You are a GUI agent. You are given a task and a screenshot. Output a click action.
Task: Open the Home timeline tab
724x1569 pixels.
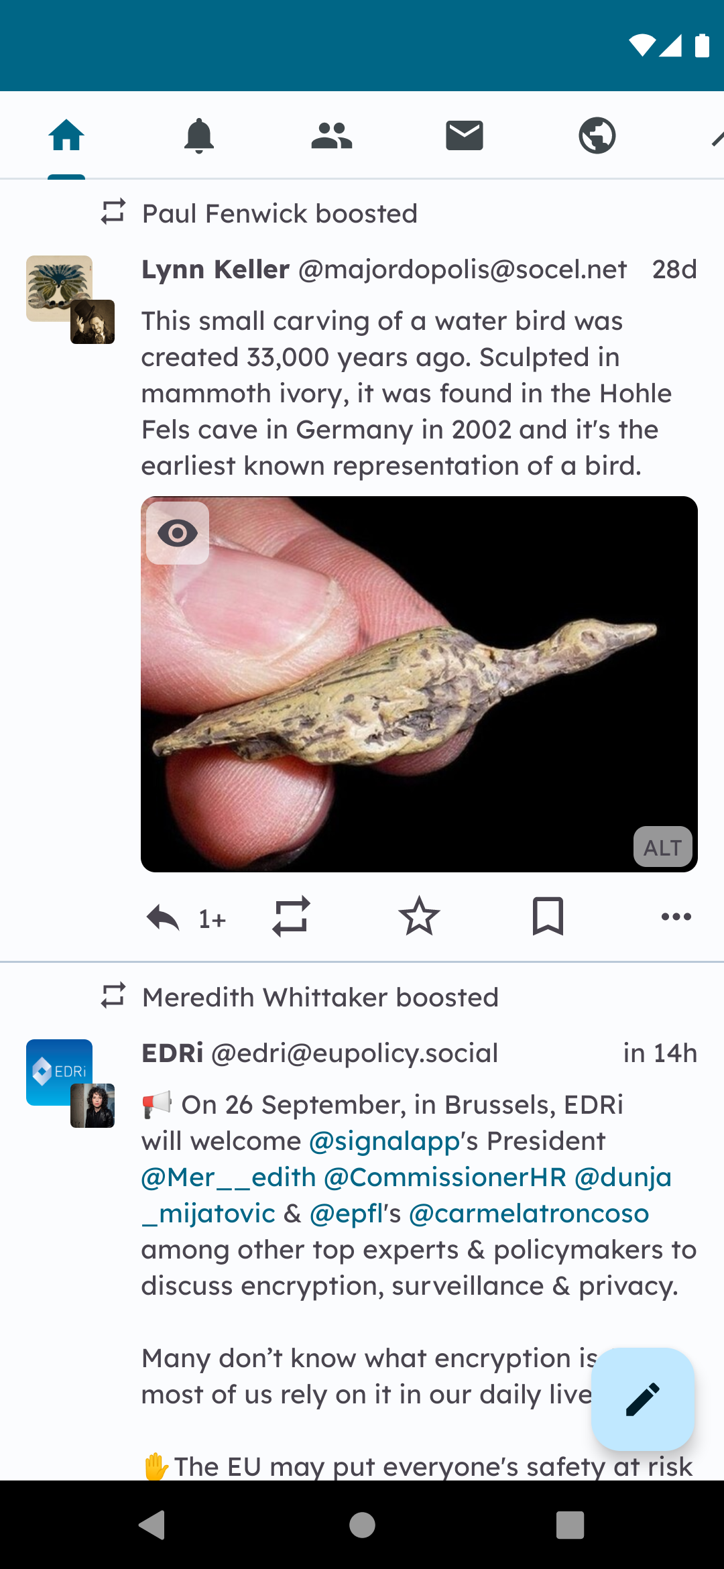(x=66, y=135)
